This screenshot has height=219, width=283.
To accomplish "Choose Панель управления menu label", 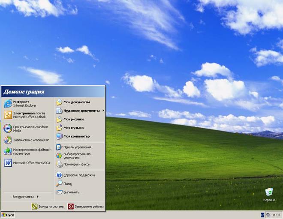I will tap(78, 147).
